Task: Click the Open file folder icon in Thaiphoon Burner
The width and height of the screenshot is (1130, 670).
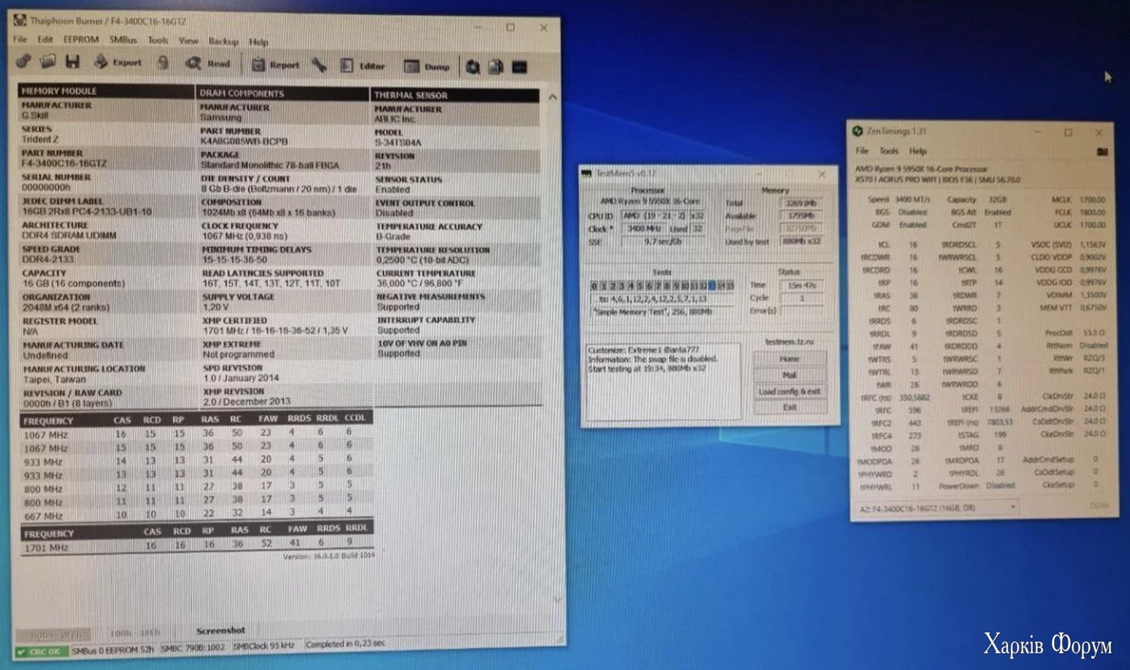Action: [x=47, y=62]
